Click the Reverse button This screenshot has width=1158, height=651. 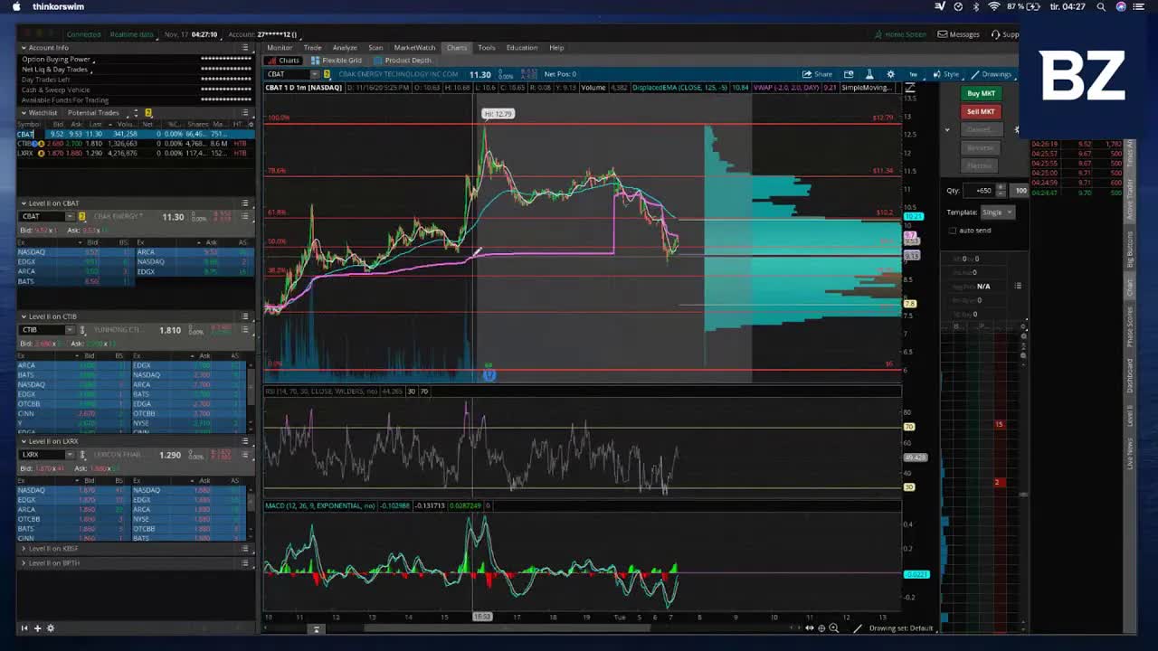[x=980, y=147]
